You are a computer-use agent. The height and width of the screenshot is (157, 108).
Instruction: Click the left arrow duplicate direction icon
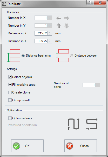[x=59, y=18]
